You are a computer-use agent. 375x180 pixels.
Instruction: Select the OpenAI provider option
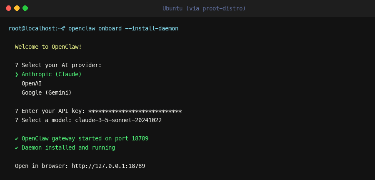32,83
